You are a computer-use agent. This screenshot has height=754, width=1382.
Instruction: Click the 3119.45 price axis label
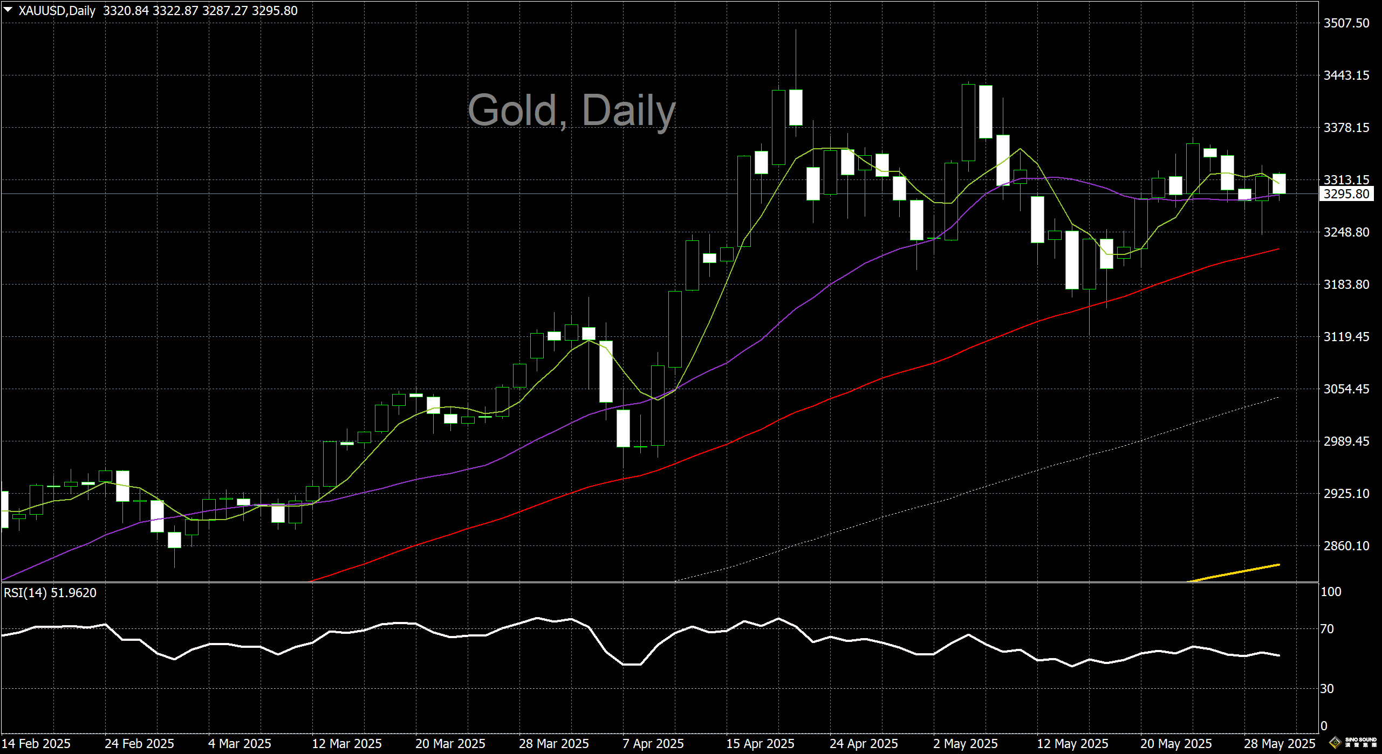pos(1346,337)
